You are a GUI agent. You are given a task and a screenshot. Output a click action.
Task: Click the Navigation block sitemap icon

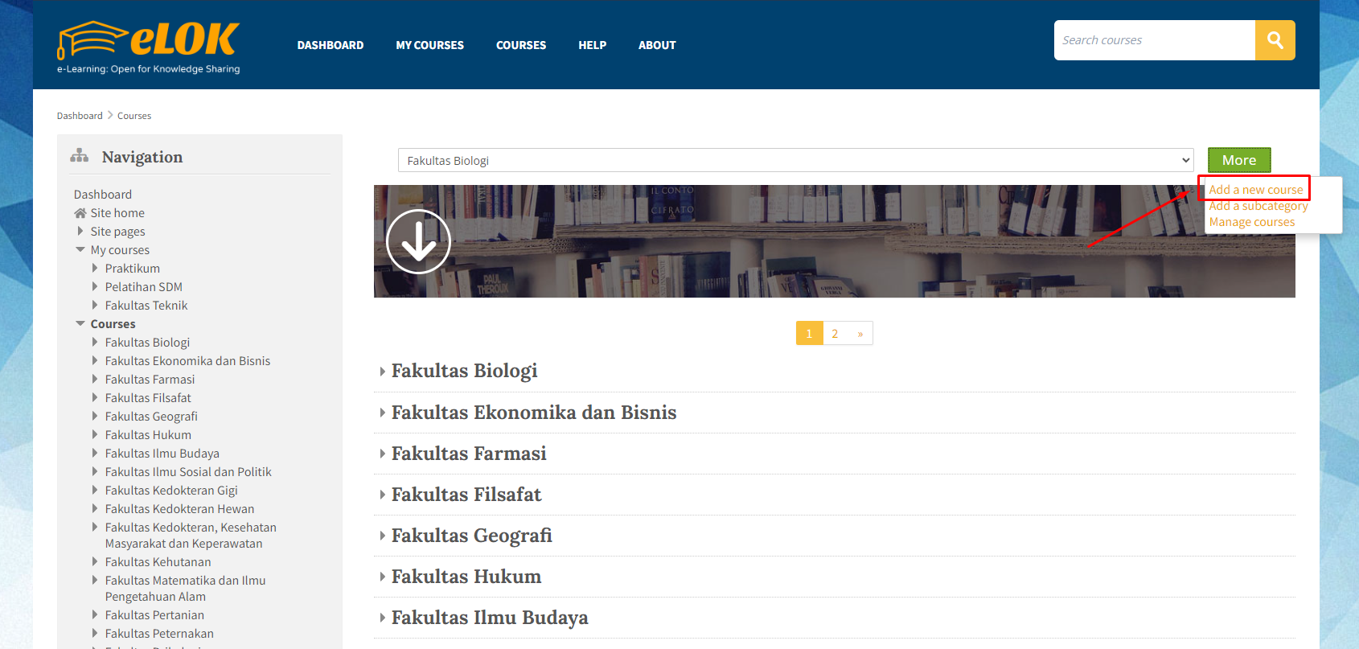click(79, 156)
